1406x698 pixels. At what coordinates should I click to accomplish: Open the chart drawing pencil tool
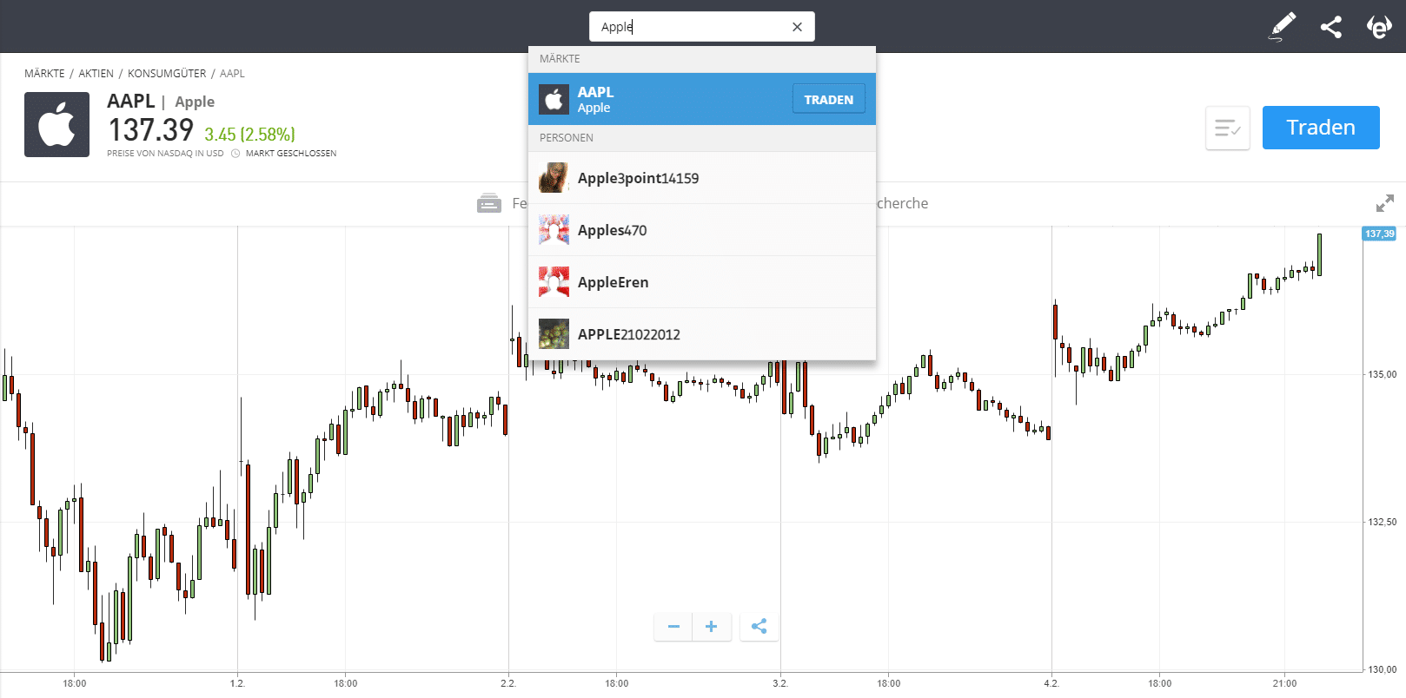(1283, 27)
